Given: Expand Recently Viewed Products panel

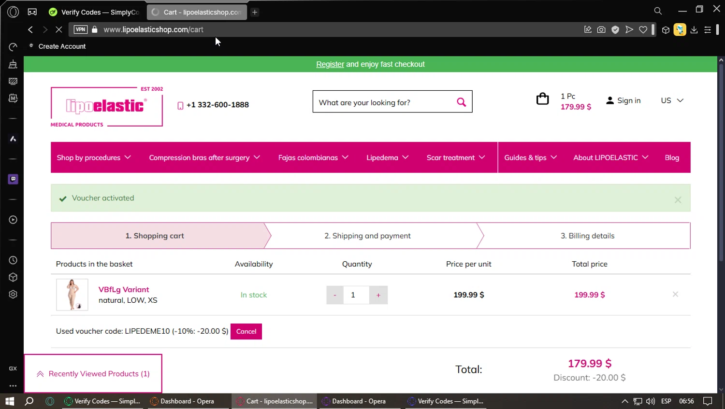Looking at the screenshot, I should (x=93, y=374).
